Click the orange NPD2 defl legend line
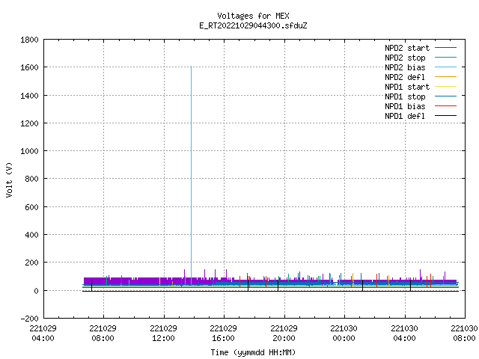Viewport: 479px width, 359px height. [445, 76]
